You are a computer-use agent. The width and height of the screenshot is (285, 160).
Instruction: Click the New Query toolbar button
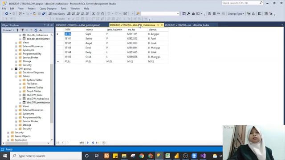pyautogui.click(x=57, y=14)
